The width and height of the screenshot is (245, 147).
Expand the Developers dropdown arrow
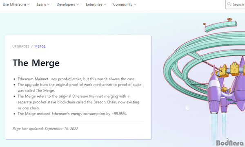(78, 4)
